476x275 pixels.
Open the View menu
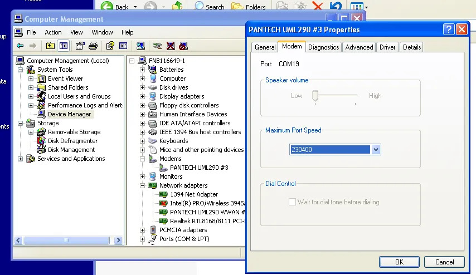76,32
